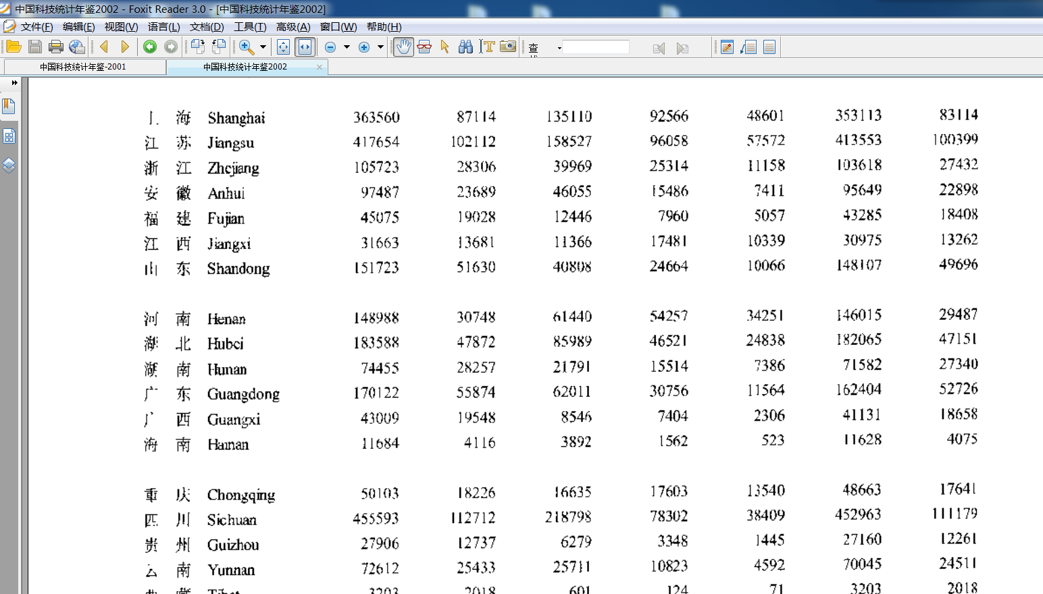Click the find text input box
The height and width of the screenshot is (594, 1043).
tap(596, 47)
